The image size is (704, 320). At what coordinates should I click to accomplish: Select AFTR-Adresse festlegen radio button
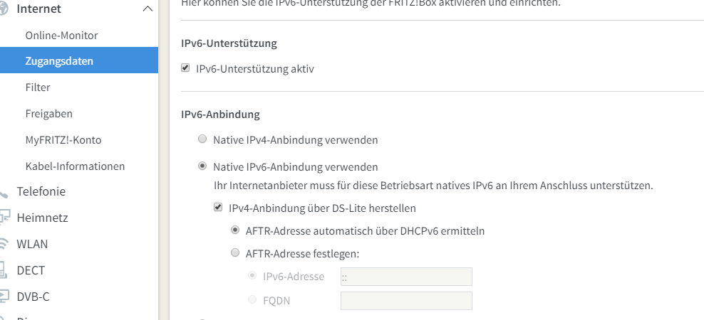tap(236, 252)
